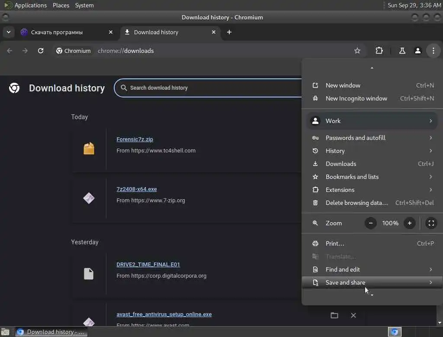Image resolution: width=443 pixels, height=337 pixels.
Task: Click the DRIVE2_TIME_FINAL.E01 document icon
Action: coord(89,274)
